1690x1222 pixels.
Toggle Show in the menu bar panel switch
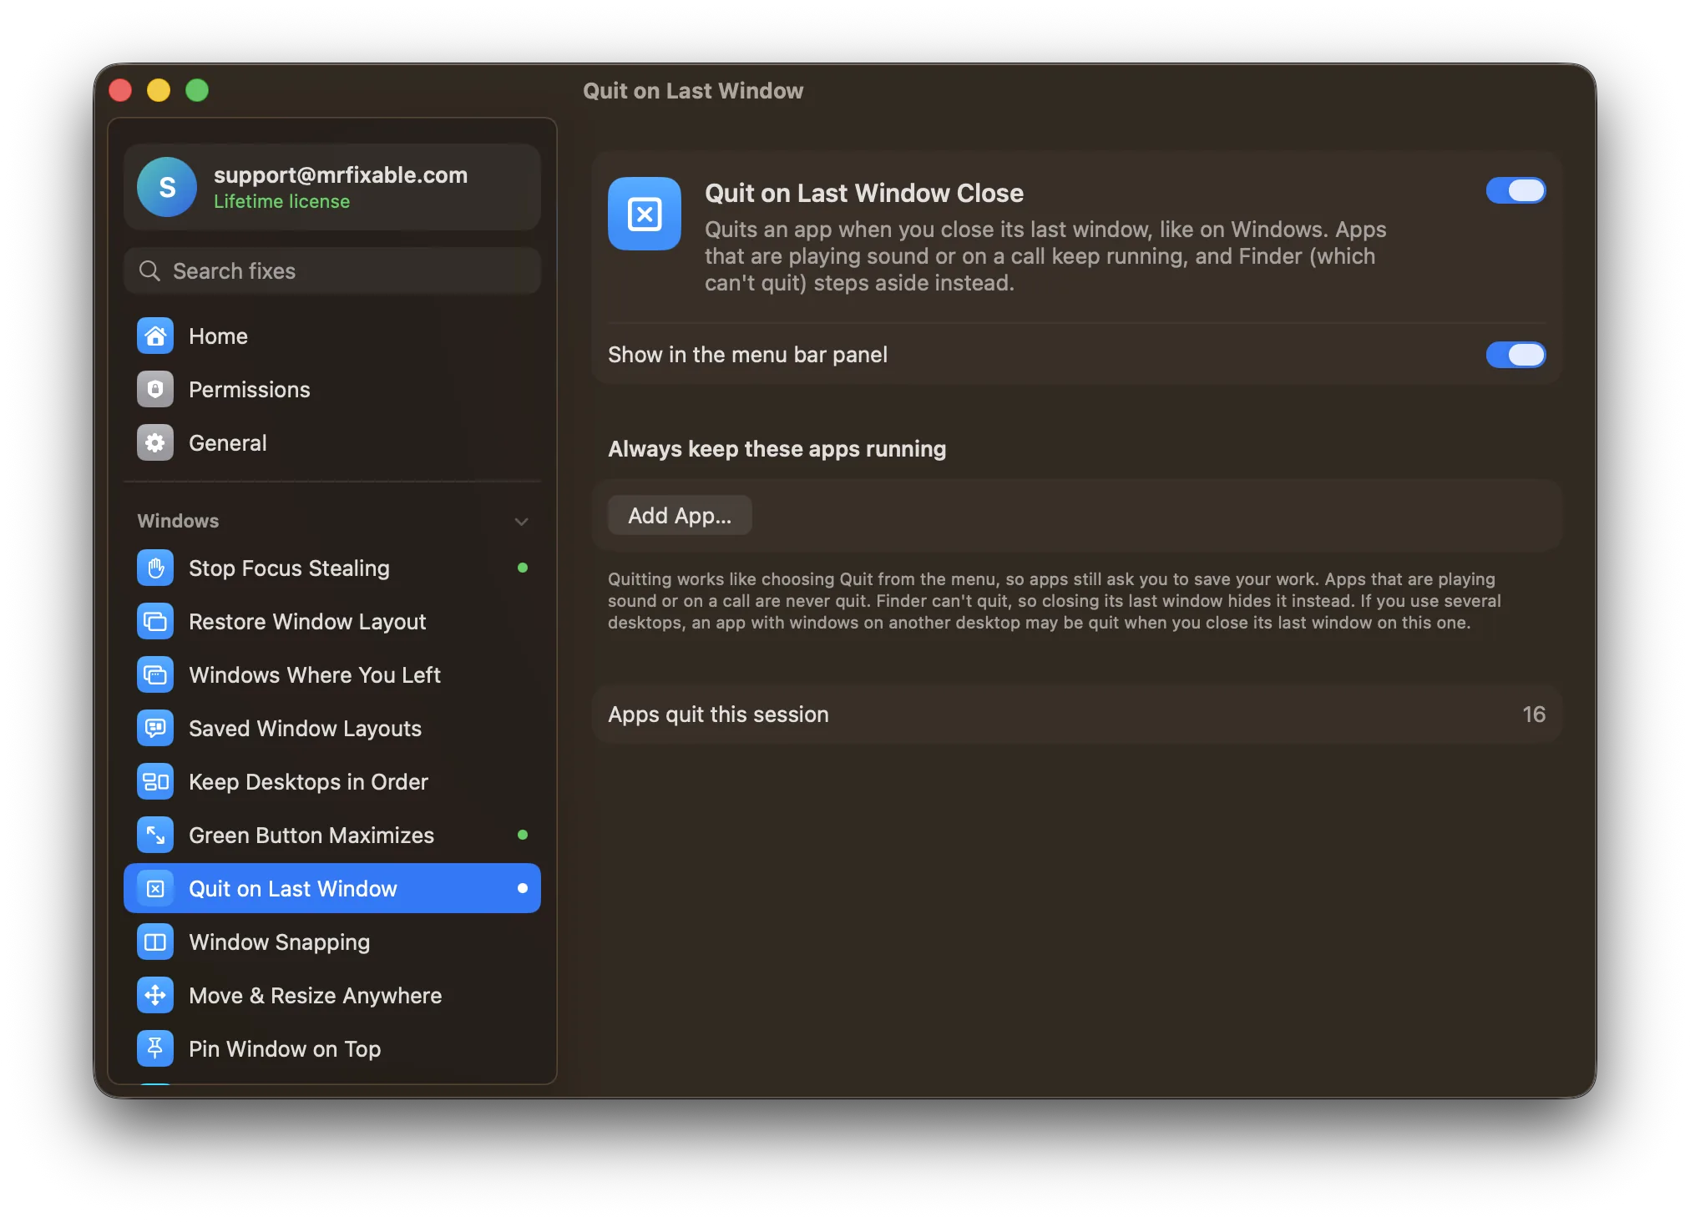coord(1515,355)
